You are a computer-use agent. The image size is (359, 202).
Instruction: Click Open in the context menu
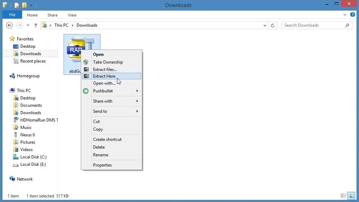tap(111, 54)
